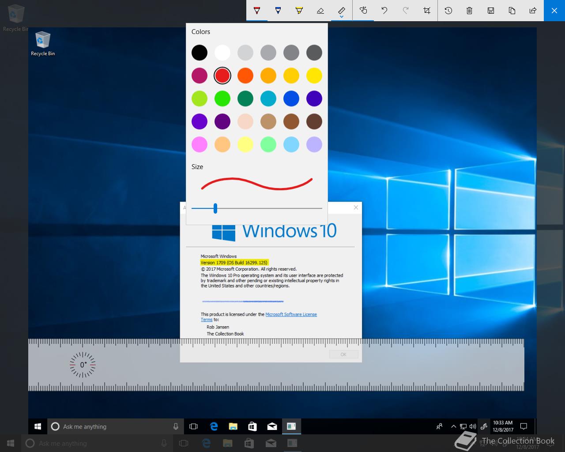
Task: Click the ruler's 0° angle compass
Action: click(x=83, y=365)
